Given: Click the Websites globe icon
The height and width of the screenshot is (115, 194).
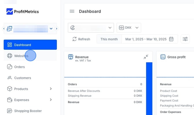Looking at the screenshot, I should coord(10,56).
